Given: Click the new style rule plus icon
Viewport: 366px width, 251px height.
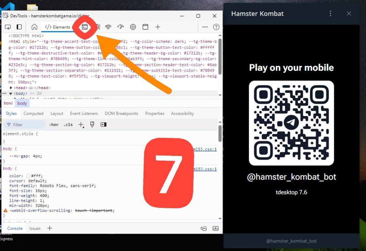Looking at the screenshot, I should [x=81, y=125].
